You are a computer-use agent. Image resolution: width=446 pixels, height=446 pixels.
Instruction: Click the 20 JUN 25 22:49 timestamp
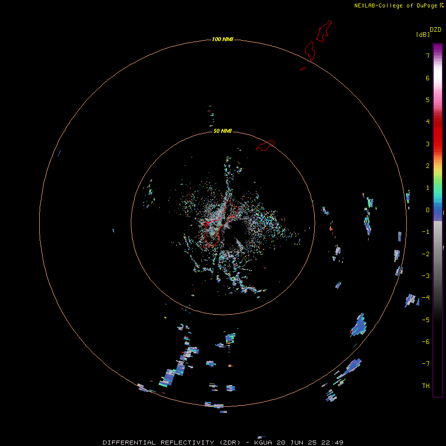(x=310, y=443)
